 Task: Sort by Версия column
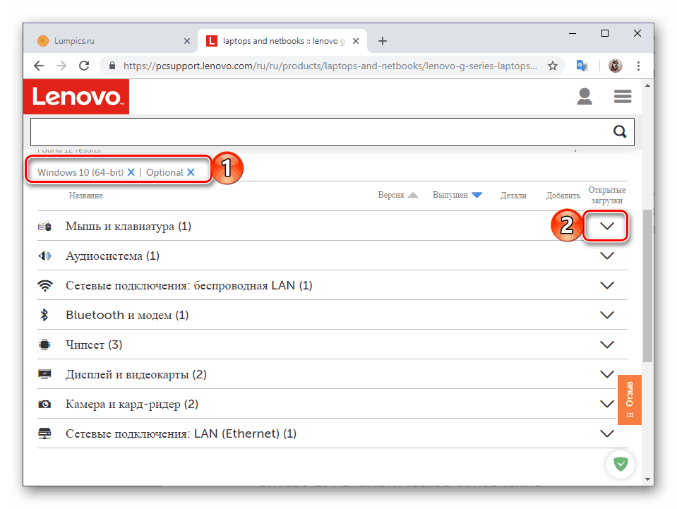tap(397, 195)
